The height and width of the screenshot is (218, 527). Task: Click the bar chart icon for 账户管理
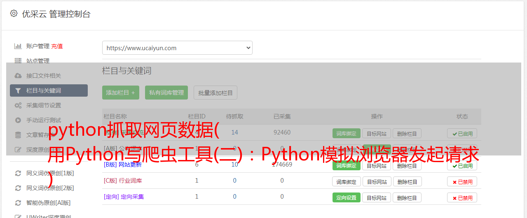click(x=18, y=46)
